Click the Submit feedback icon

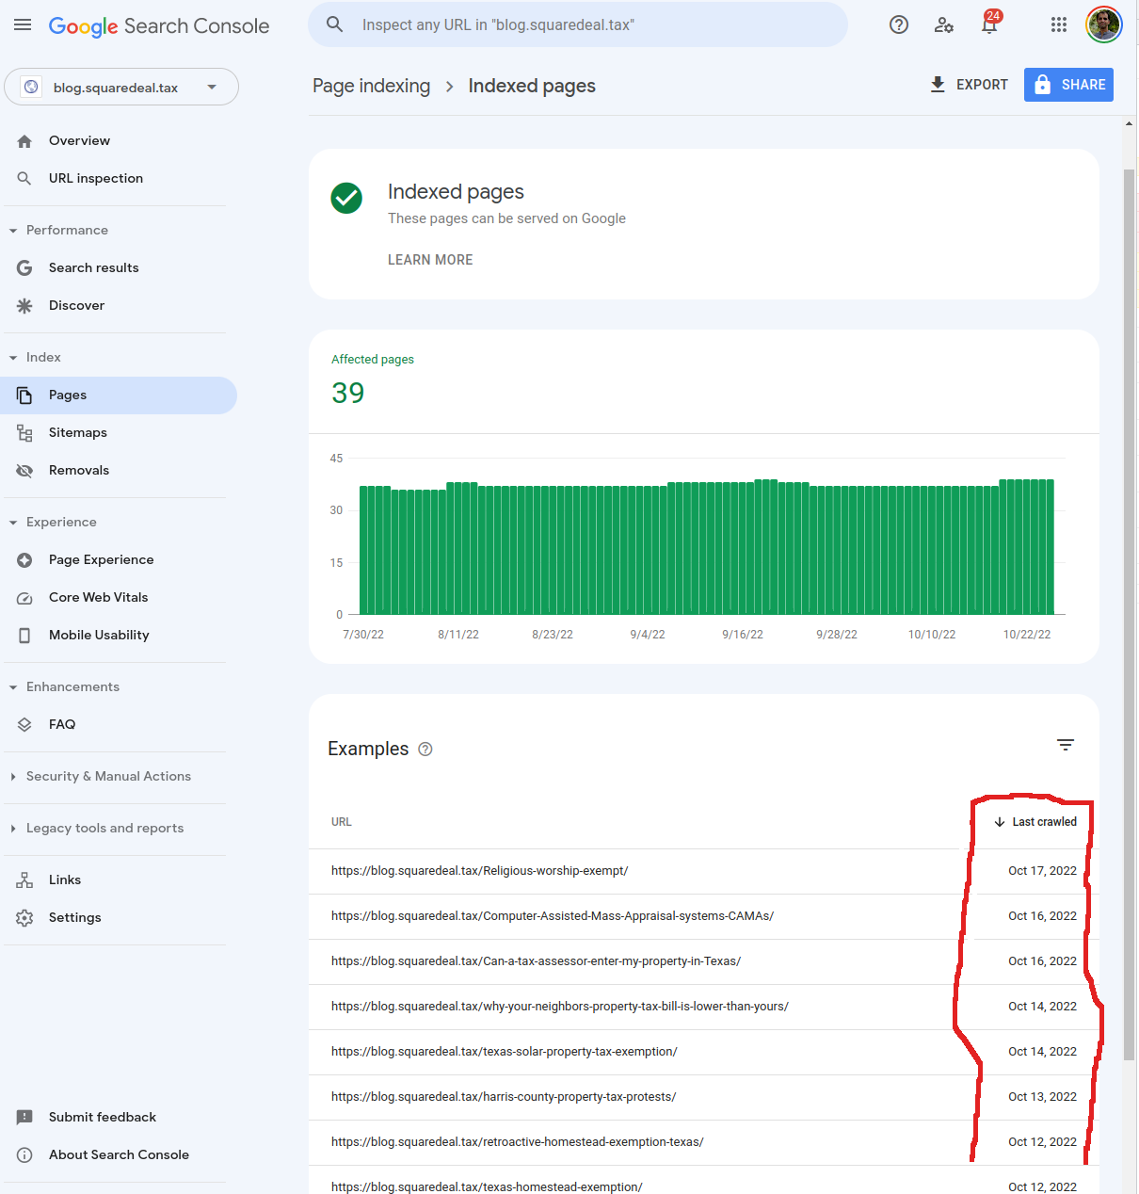pos(24,1118)
